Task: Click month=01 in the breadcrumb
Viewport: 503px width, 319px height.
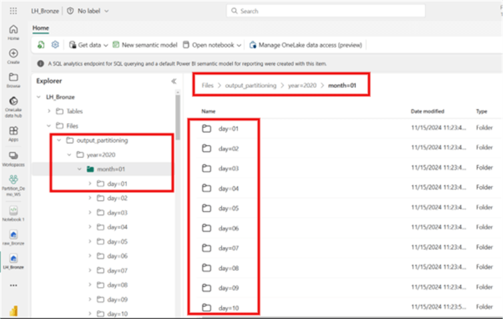Action: click(342, 85)
